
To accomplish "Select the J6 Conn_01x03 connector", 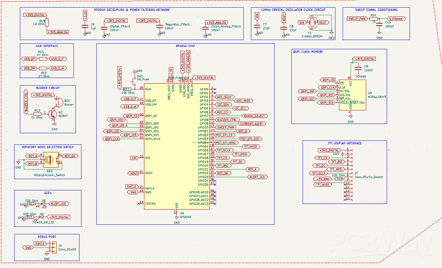I will click(x=54, y=247).
